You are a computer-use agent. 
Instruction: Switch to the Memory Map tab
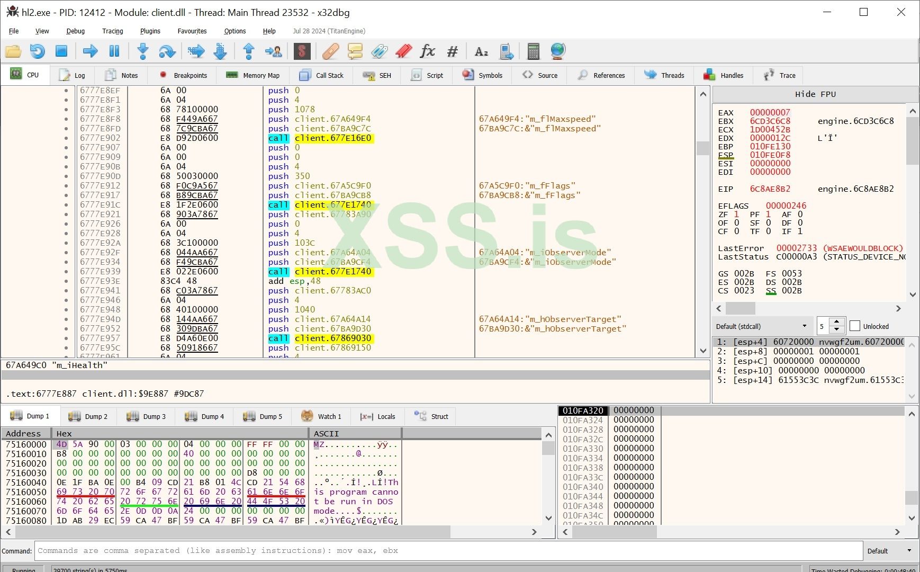point(253,75)
